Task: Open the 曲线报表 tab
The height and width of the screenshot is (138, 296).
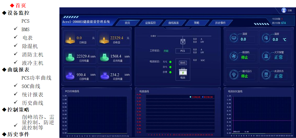Action: click(174, 23)
